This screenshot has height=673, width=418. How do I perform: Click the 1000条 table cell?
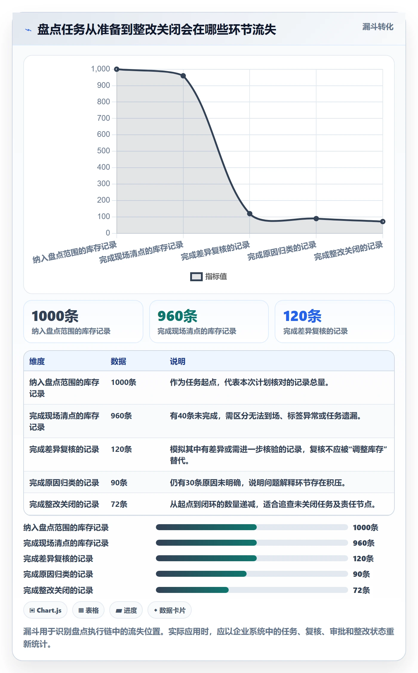[x=124, y=382]
